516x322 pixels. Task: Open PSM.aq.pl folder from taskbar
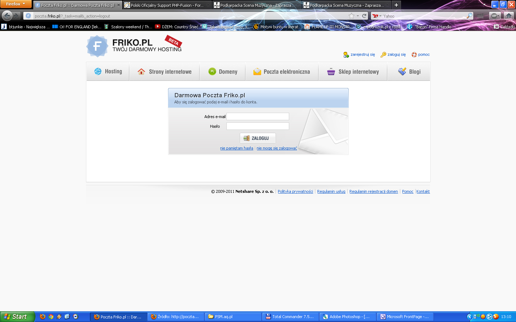tap(233, 317)
